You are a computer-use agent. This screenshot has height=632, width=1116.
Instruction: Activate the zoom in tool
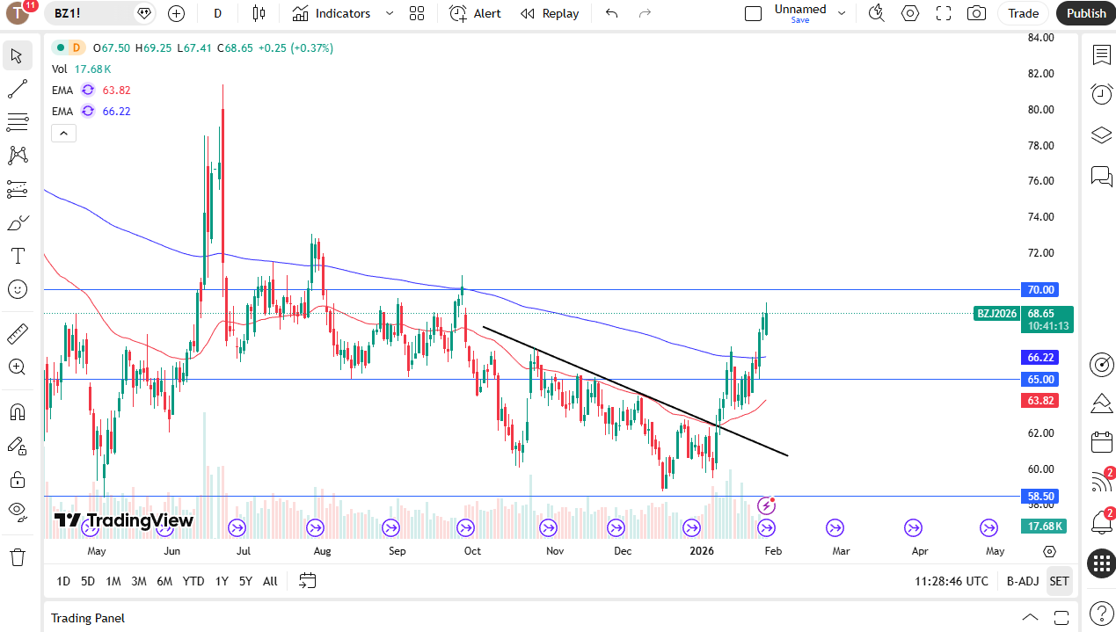17,367
